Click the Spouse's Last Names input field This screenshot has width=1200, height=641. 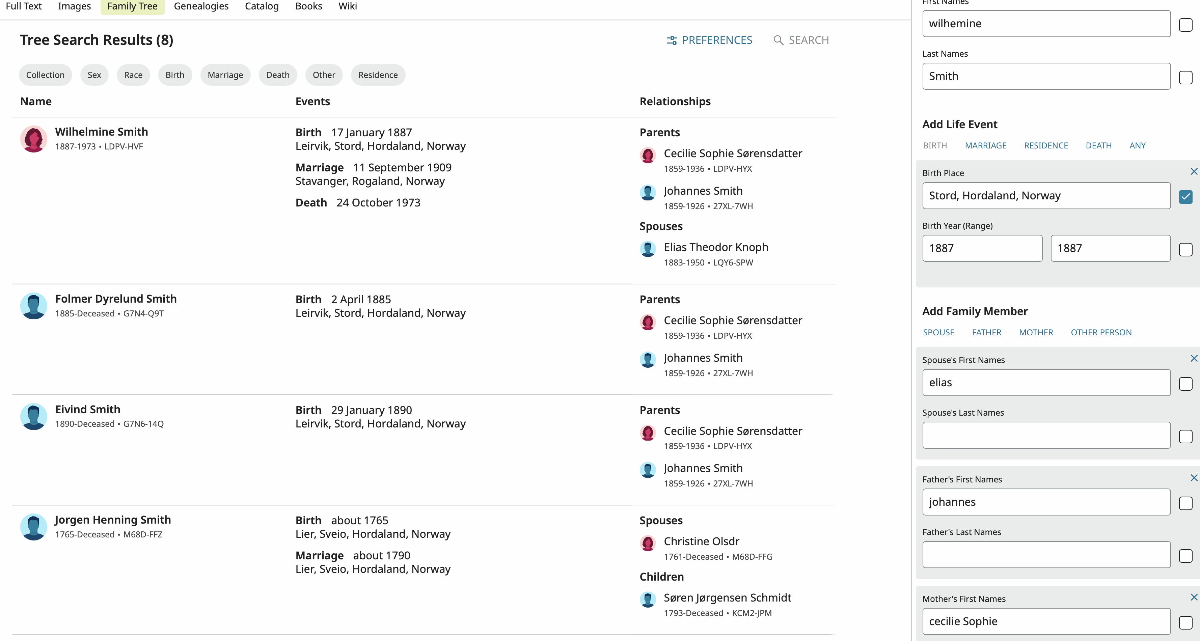1046,435
